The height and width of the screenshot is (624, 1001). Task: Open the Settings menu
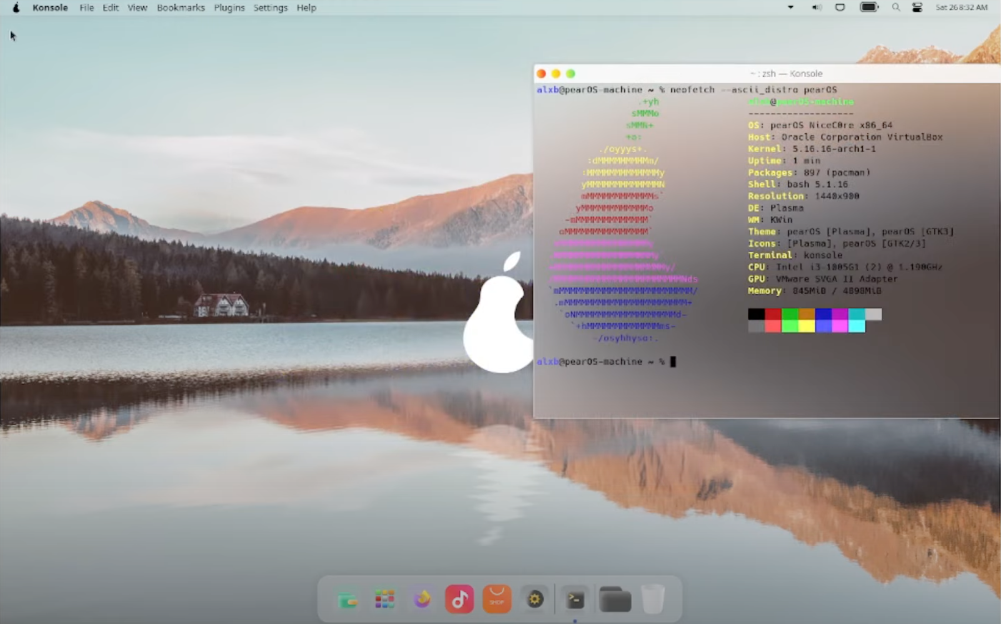[271, 8]
